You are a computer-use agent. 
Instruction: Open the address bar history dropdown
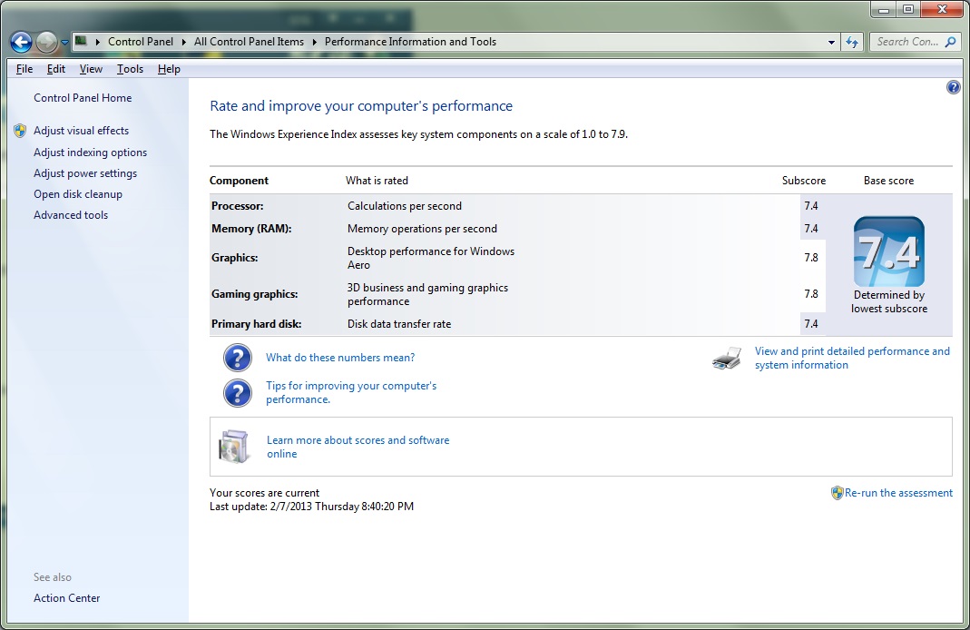tap(831, 42)
